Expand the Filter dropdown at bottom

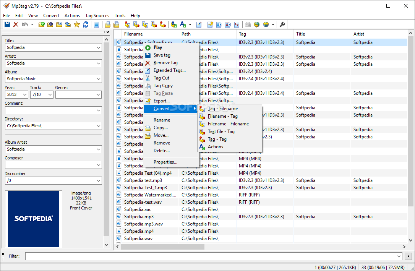(x=399, y=256)
